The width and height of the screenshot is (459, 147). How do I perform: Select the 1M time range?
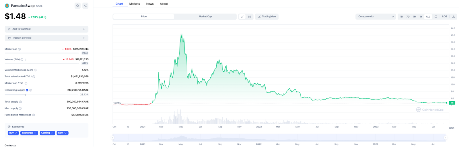[415, 17]
